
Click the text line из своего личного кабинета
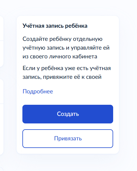click(x=60, y=57)
